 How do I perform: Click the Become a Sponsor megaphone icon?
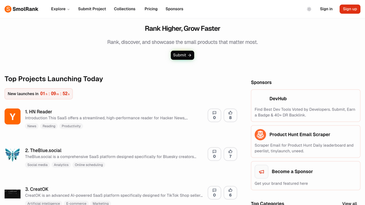click(x=262, y=172)
